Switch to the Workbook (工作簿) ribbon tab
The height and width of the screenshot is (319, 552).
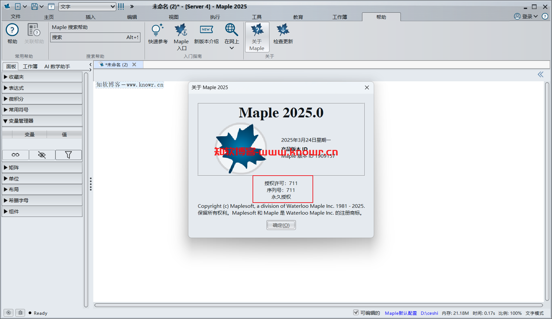click(x=340, y=17)
